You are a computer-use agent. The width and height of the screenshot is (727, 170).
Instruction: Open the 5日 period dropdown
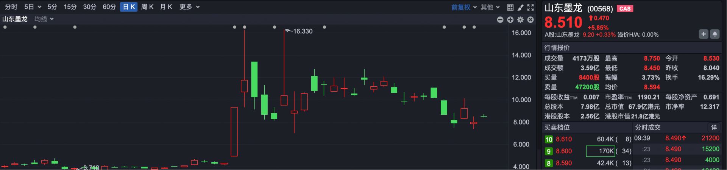pos(33,7)
